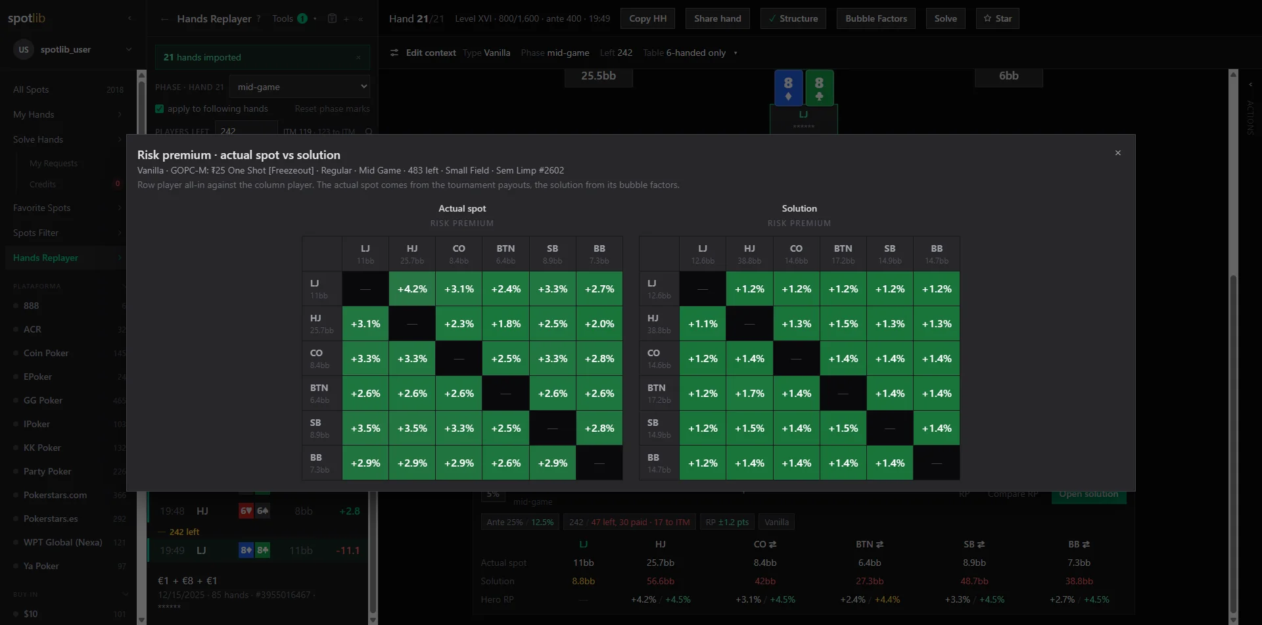Click the swap icon next to CO
Screen dimensions: 1262x625
[x=773, y=544]
